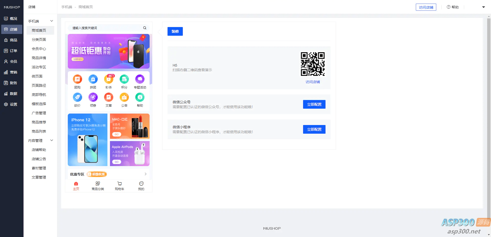Tap the 商品分类 category tab icon

pyautogui.click(x=98, y=184)
